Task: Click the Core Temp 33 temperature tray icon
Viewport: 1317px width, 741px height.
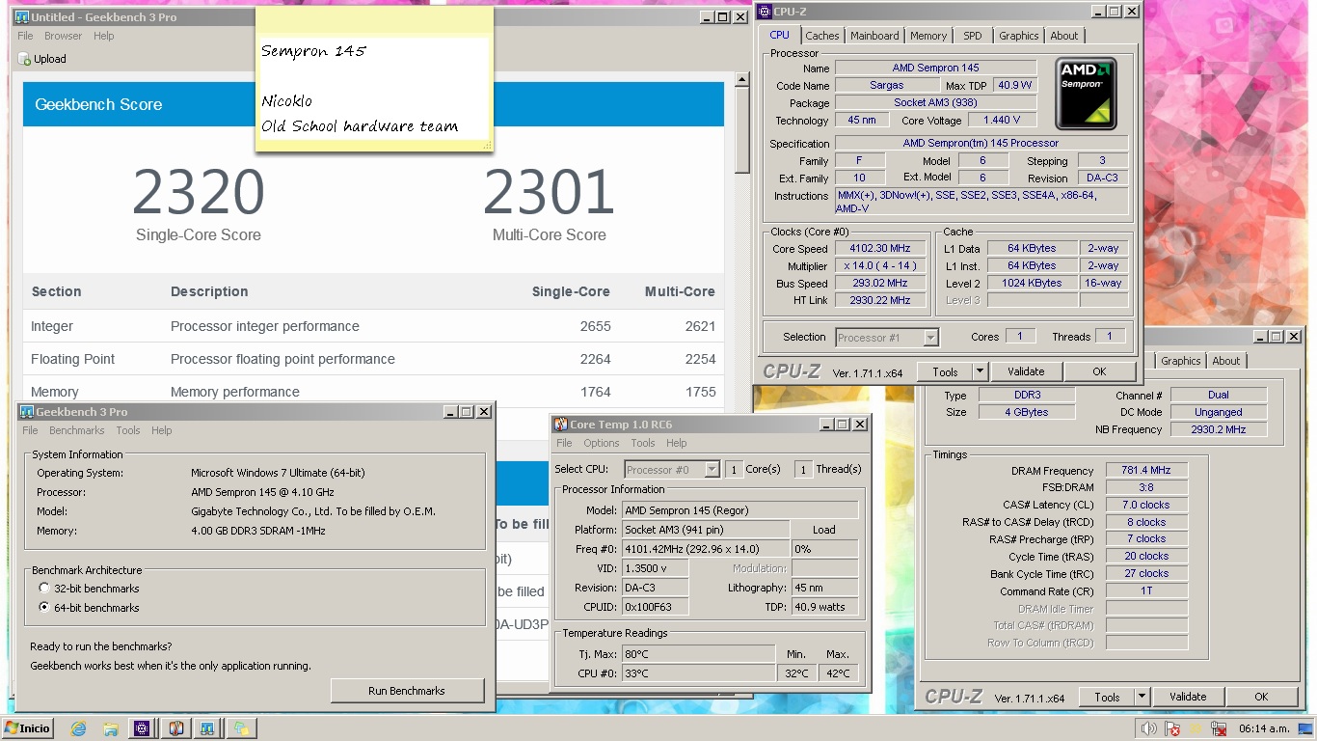Action: click(1196, 728)
